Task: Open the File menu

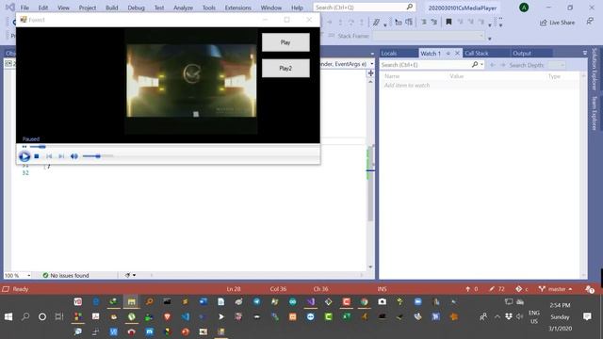Action: (24, 8)
